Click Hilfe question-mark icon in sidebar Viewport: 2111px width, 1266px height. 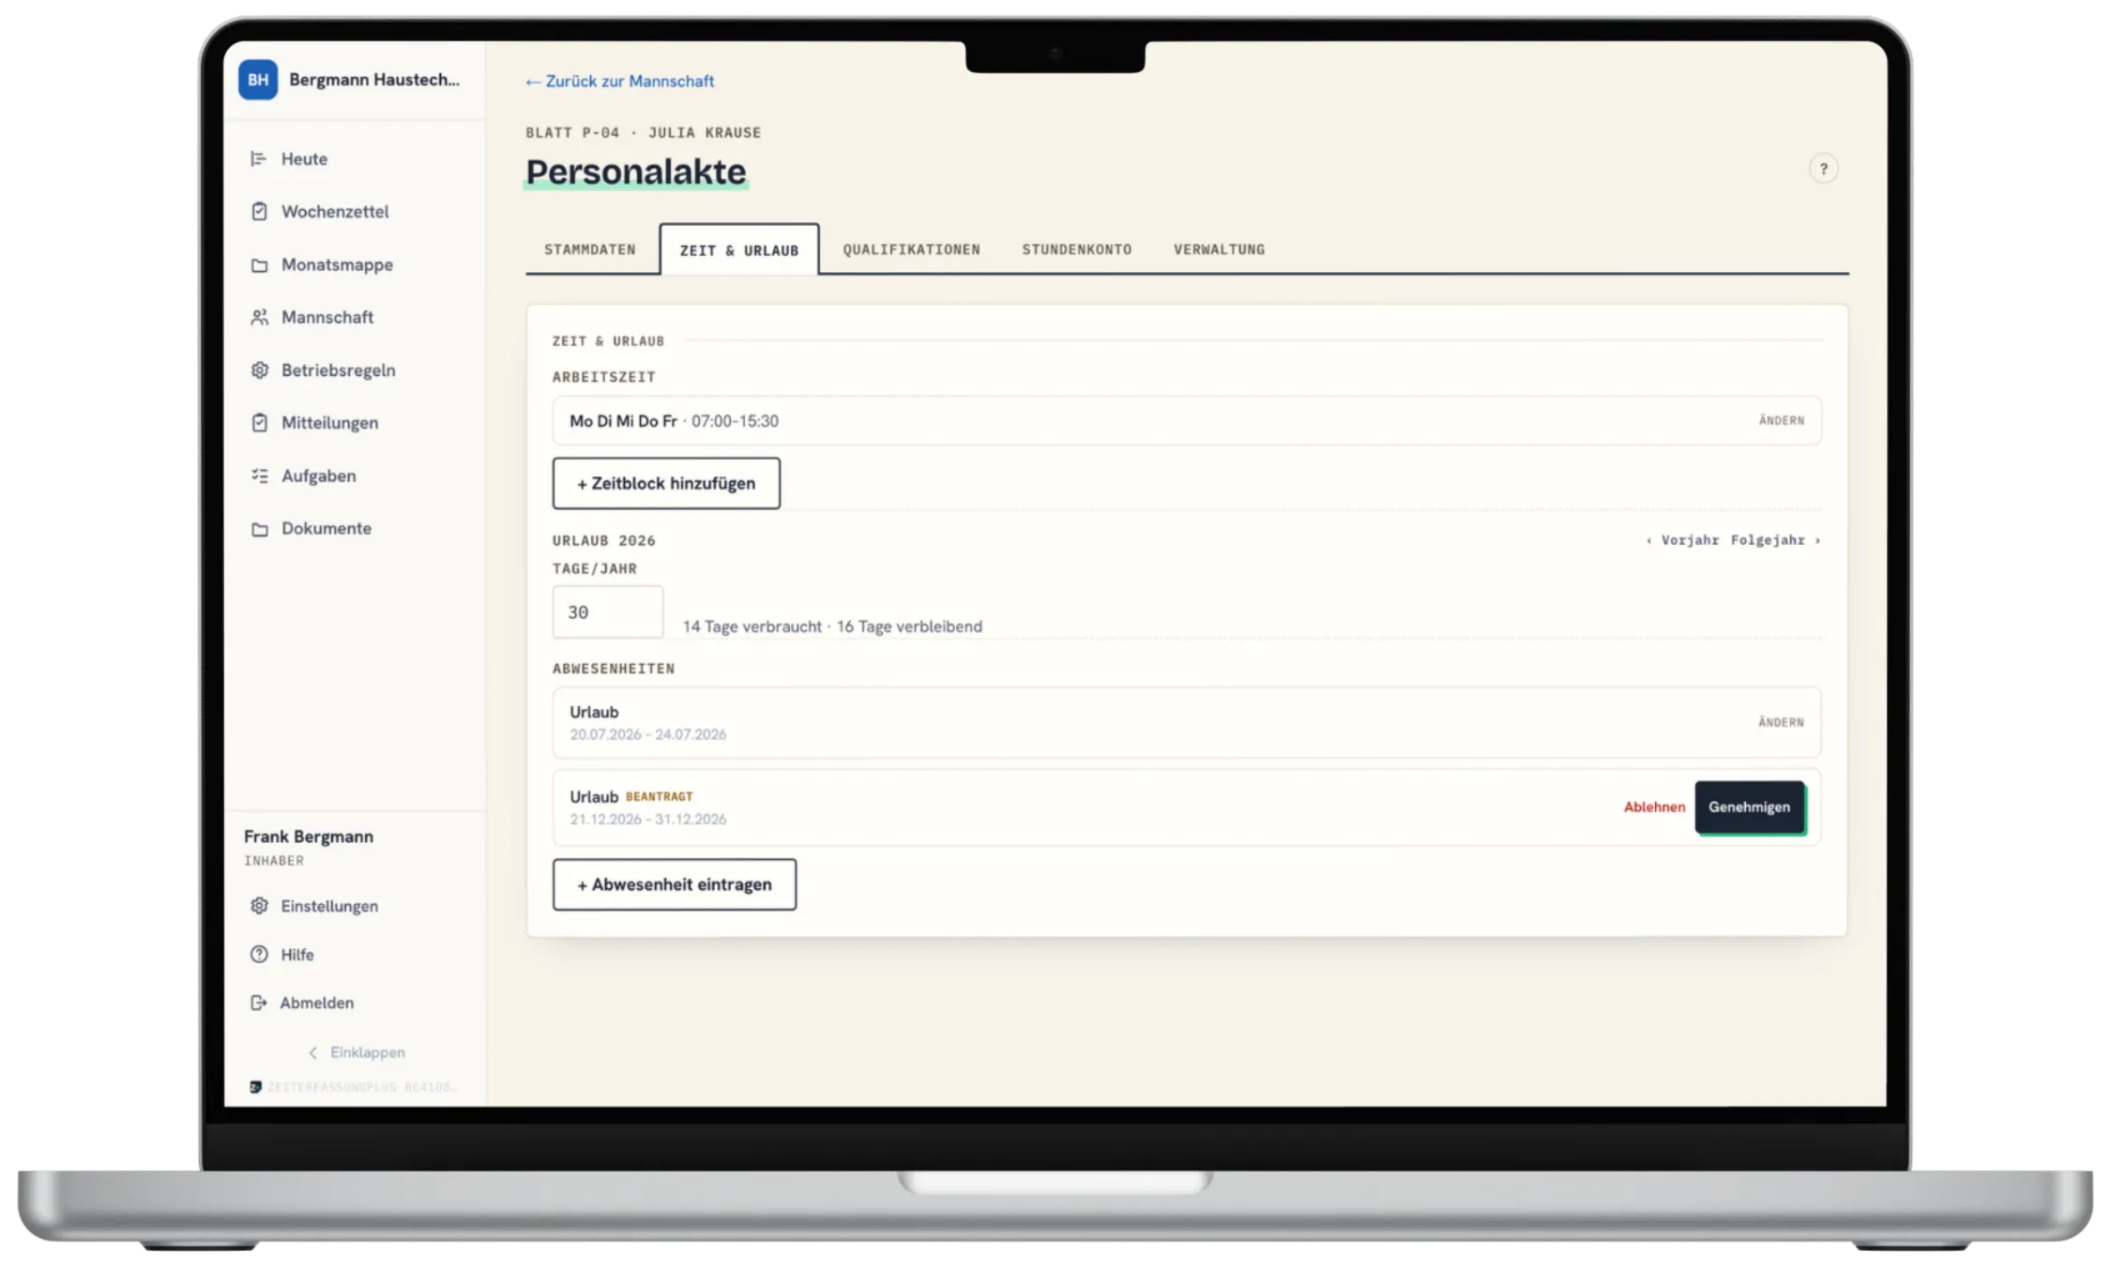click(x=259, y=954)
